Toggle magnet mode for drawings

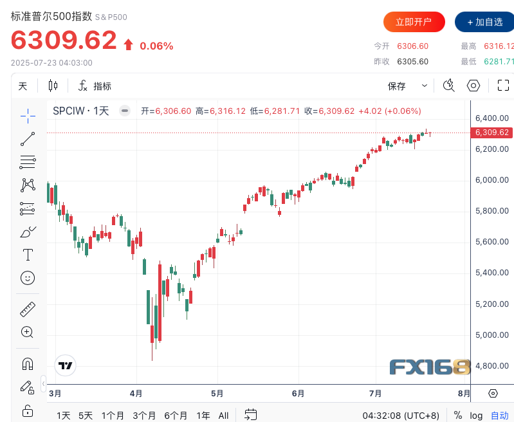coord(28,364)
